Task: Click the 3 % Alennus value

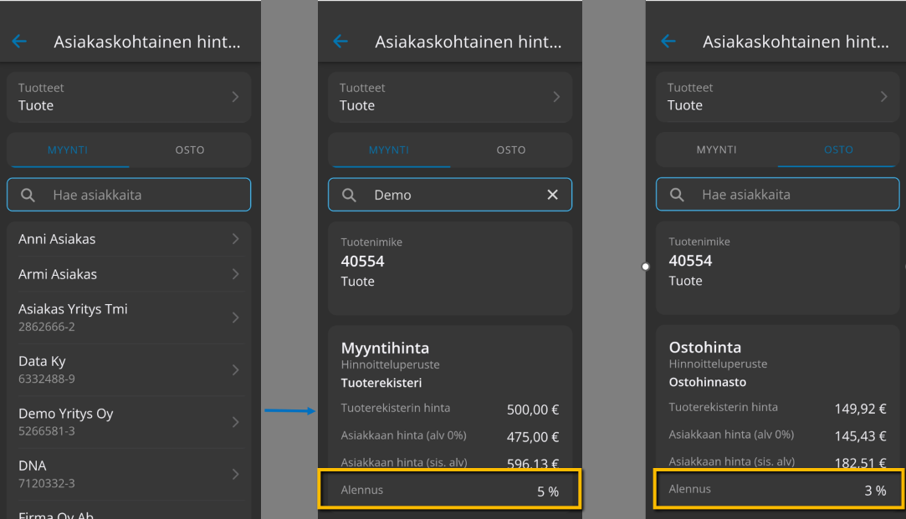Action: (875, 491)
